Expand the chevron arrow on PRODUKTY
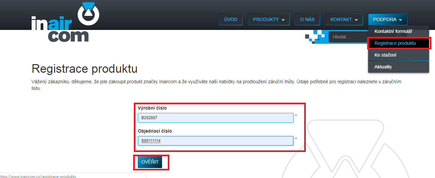The image size is (435, 178). (283, 20)
